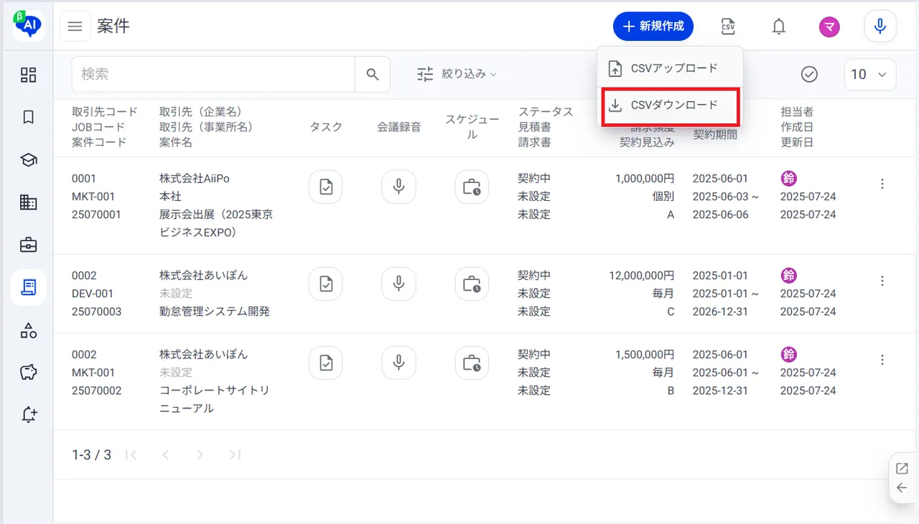Open meeting recording mic for コーポレートサイトリニューアル
Viewport: 919px width, 524px height.
click(398, 363)
